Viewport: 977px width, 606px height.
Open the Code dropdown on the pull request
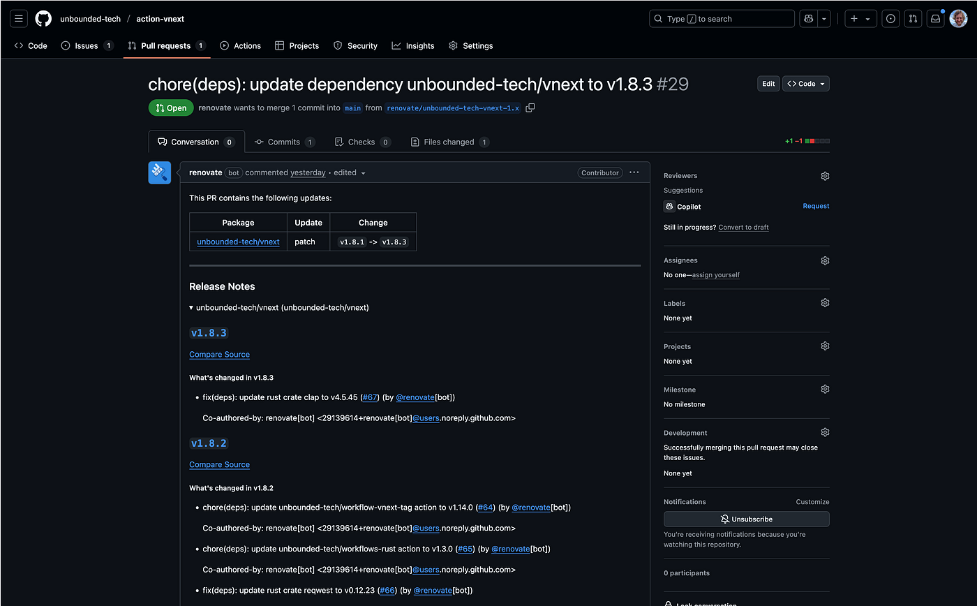coord(805,83)
